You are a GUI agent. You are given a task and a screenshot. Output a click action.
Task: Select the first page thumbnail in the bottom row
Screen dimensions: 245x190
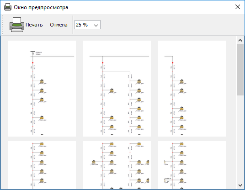point(42,165)
